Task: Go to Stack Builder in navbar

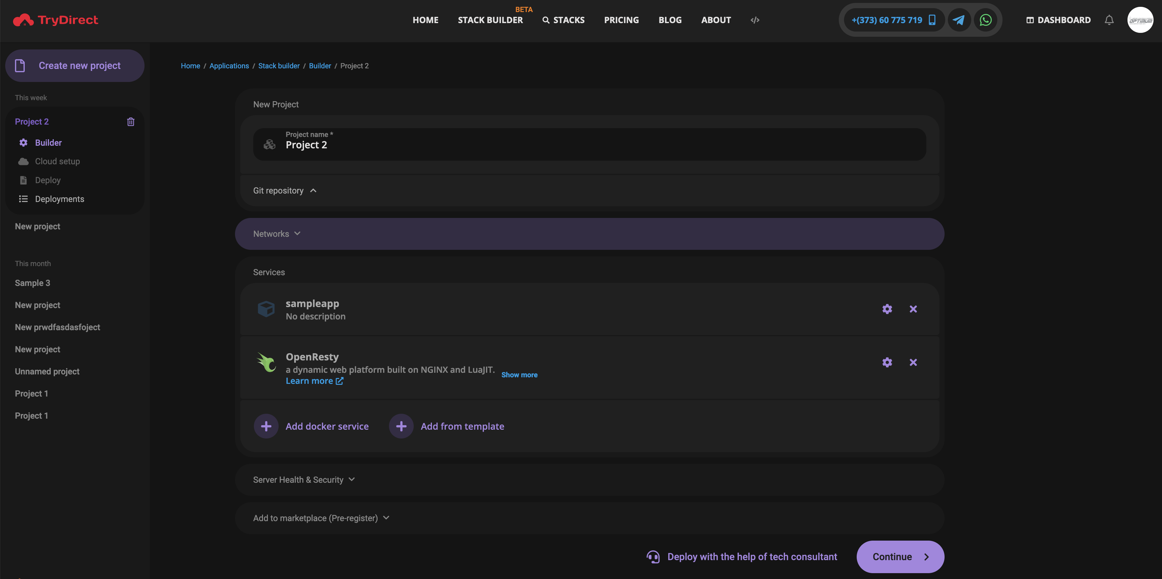Action: coord(490,20)
